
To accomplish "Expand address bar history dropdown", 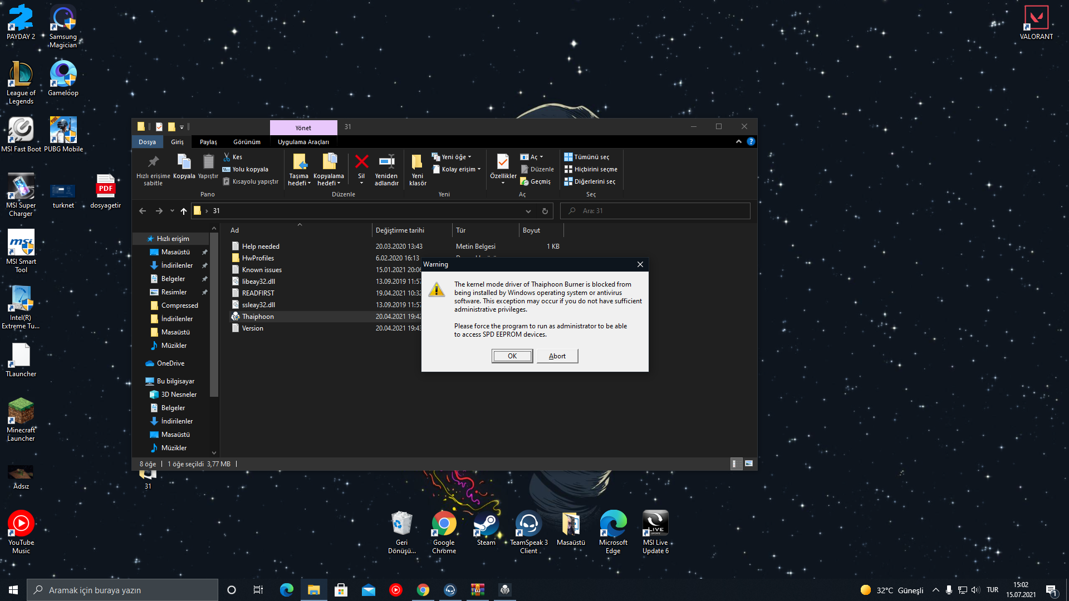I will point(528,211).
